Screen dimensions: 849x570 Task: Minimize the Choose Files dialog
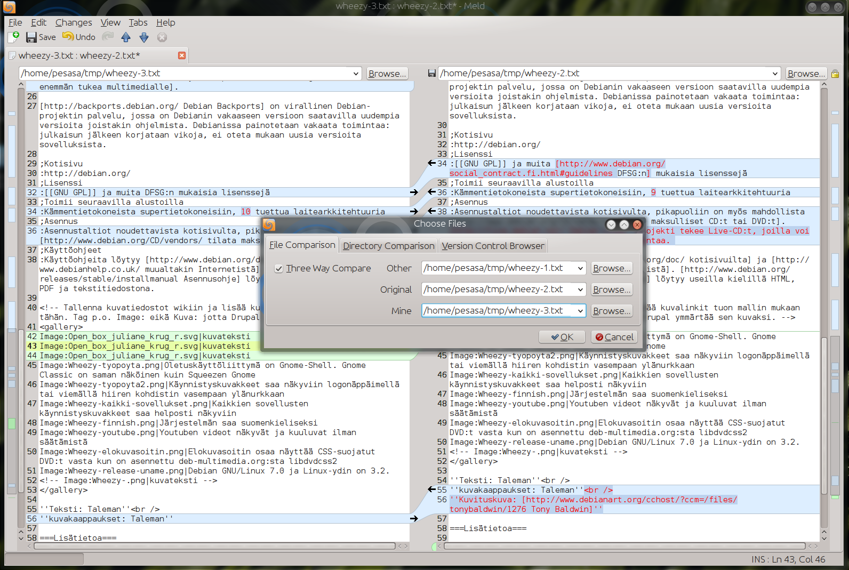click(611, 224)
